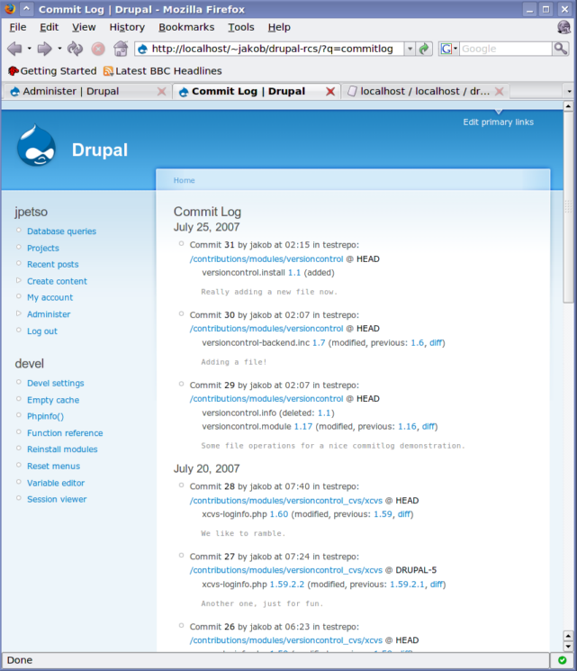The image size is (577, 671).
Task: Open the Back history dropdown arrow
Action: [x=29, y=49]
